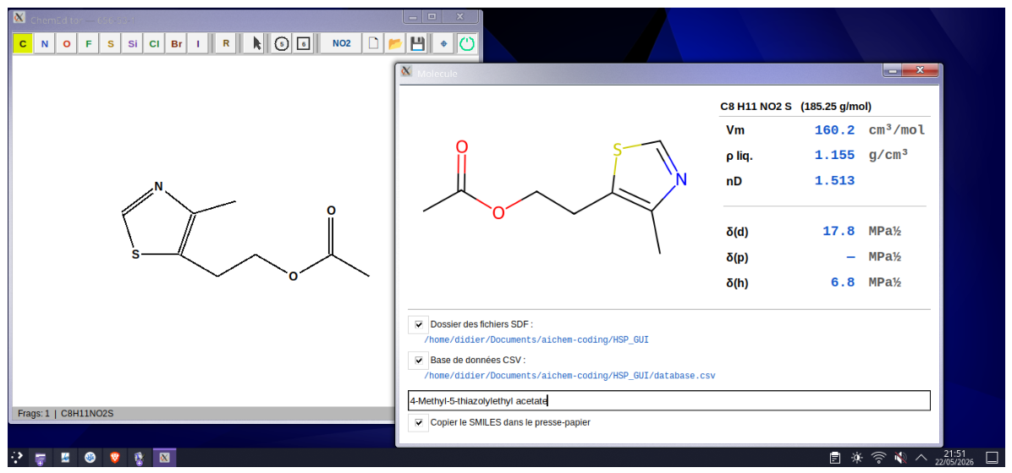Image resolution: width=1012 pixels, height=473 pixels.
Task: Select the R group tool
Action: [x=226, y=44]
